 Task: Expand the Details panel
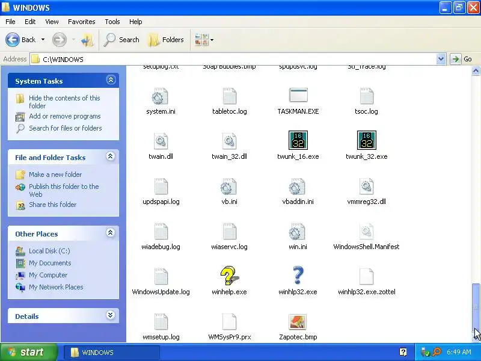click(111, 315)
